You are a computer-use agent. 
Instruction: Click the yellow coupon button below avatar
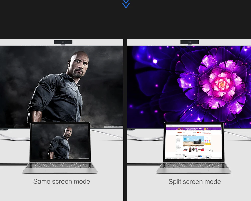[208, 144]
